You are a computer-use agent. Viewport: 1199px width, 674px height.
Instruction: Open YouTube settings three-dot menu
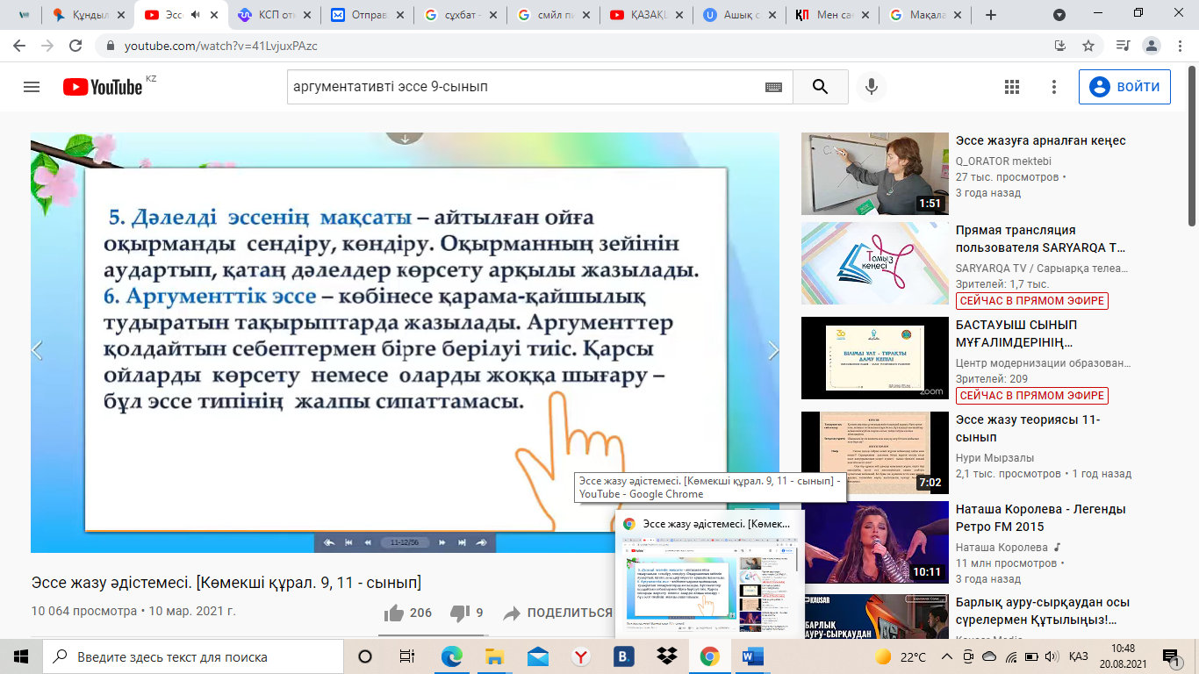click(x=1054, y=87)
